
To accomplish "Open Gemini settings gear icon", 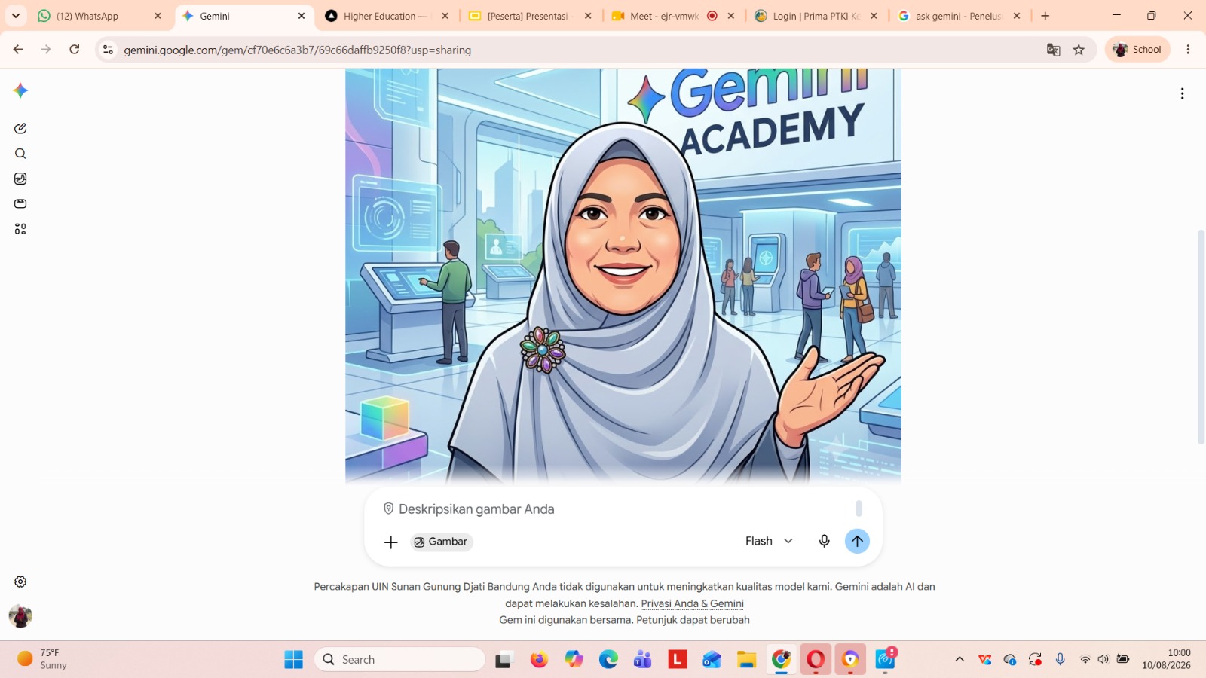I will point(20,582).
